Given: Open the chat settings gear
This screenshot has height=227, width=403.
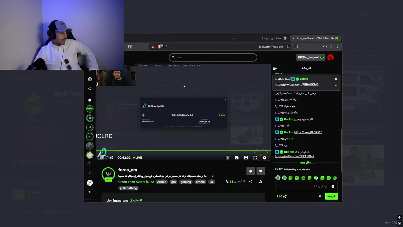Looking at the screenshot, I should (x=320, y=196).
